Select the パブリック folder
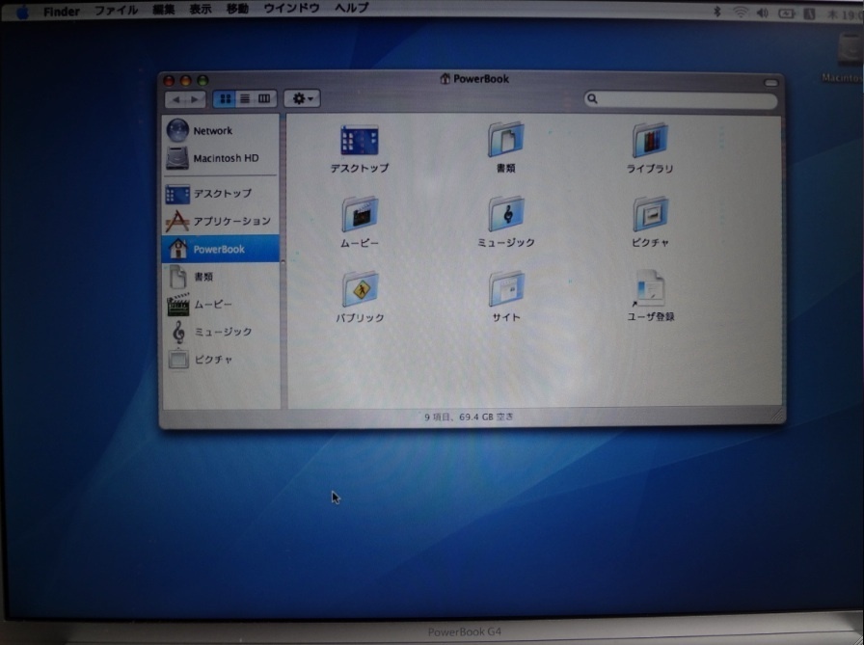The image size is (864, 645). (360, 288)
